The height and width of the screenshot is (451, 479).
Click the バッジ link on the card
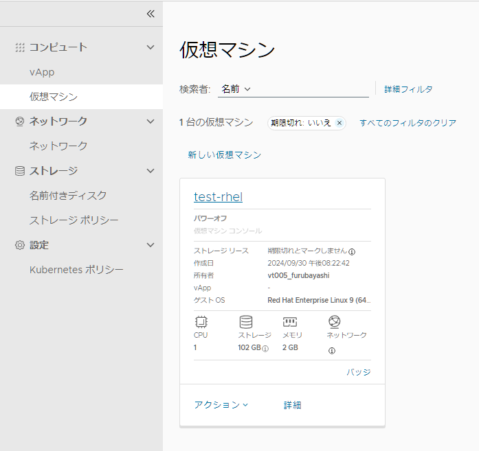359,372
